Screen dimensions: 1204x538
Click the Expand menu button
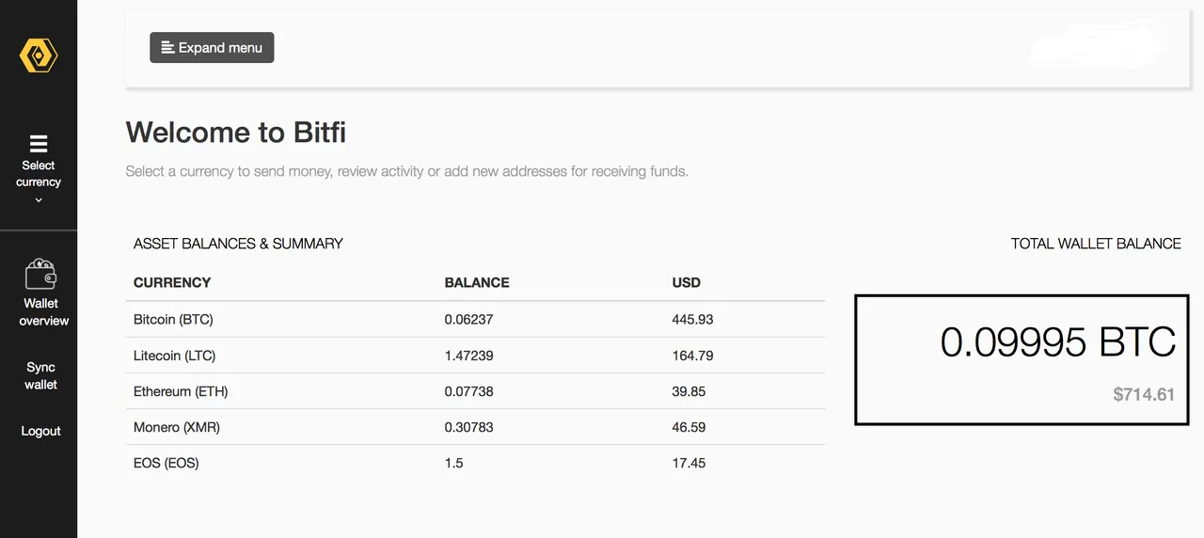pyautogui.click(x=212, y=47)
